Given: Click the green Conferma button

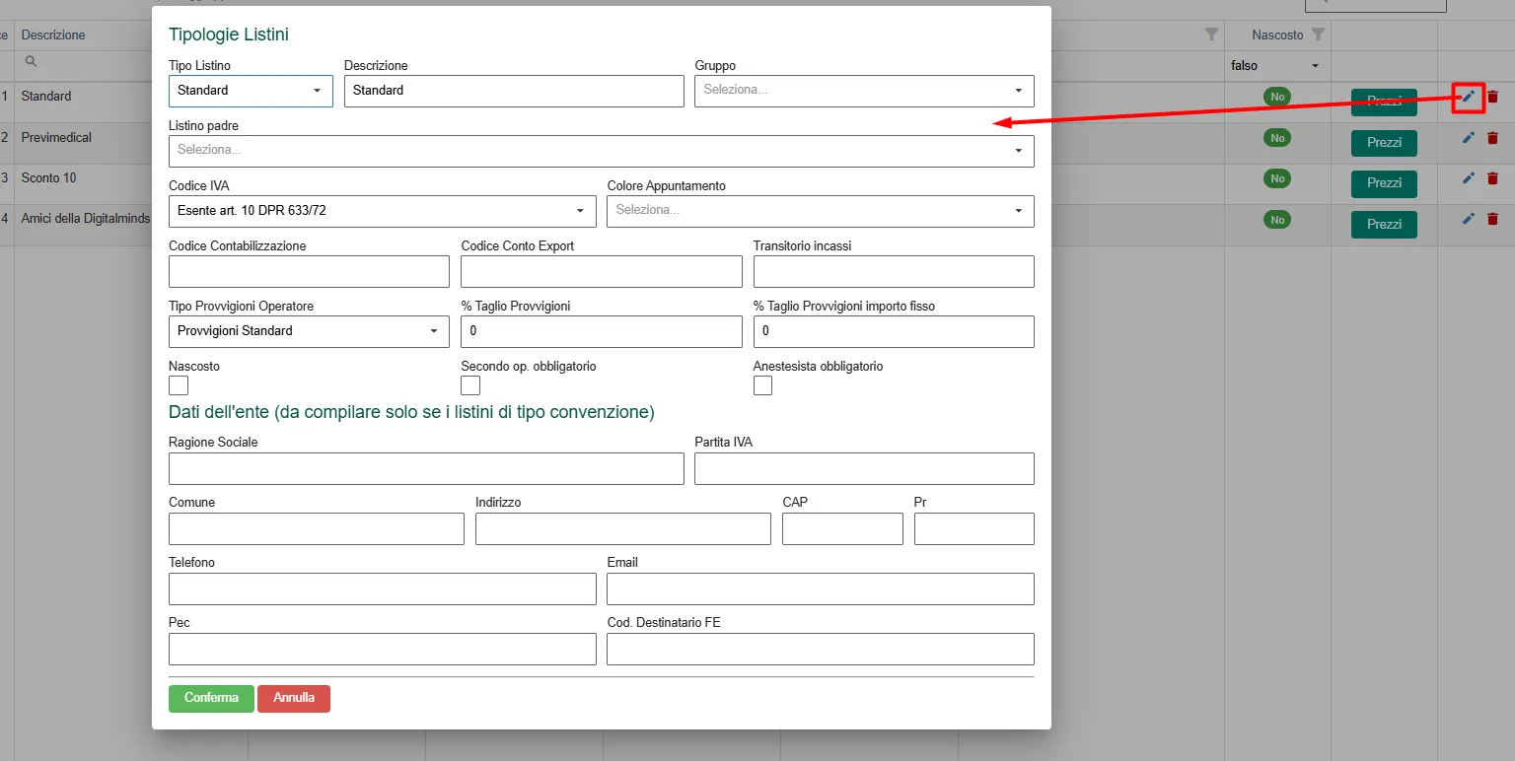Looking at the screenshot, I should 211,698.
